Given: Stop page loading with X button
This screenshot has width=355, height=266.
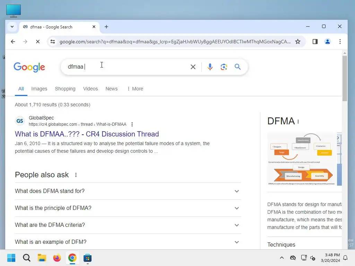Looking at the screenshot, I should point(37,42).
